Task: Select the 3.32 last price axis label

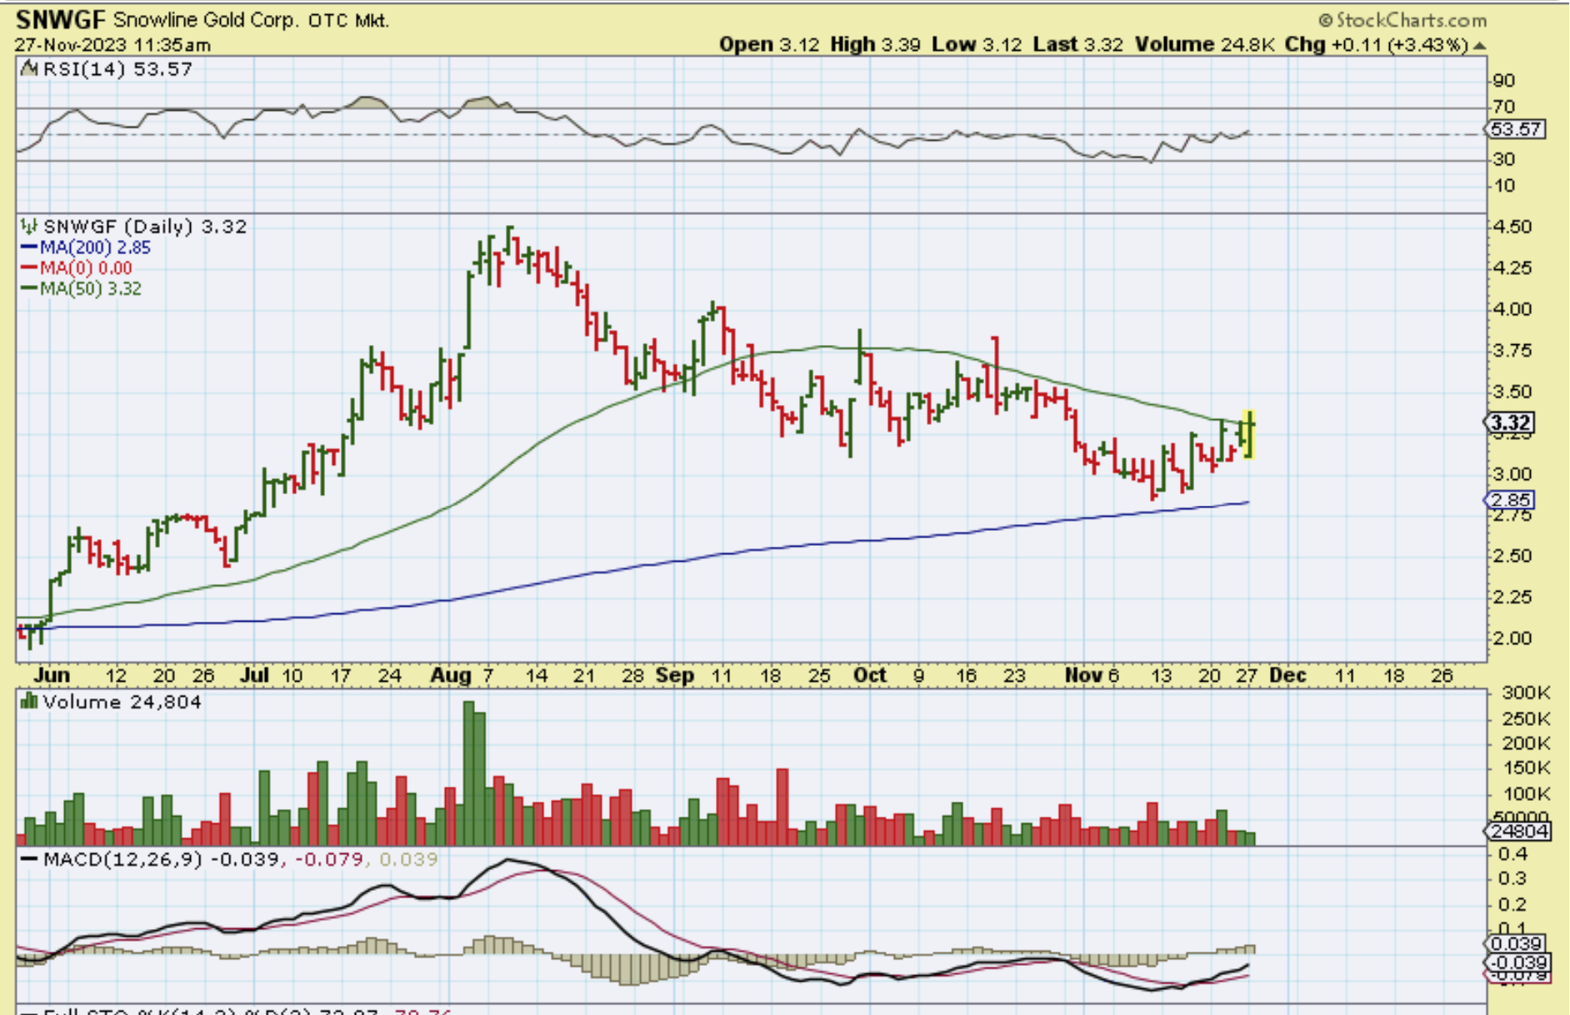Action: coord(1510,422)
